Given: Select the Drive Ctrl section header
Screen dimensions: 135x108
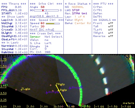Looking at the screenshot, I should pyautogui.click(x=46, y=4).
